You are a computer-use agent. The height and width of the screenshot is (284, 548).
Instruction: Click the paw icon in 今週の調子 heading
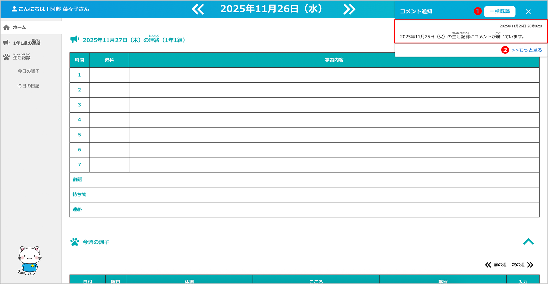pyautogui.click(x=75, y=242)
